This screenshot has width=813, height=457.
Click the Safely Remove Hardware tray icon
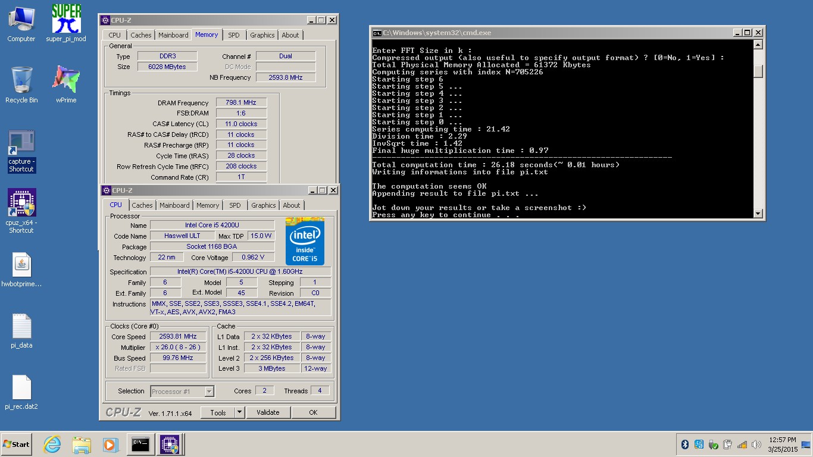pyautogui.click(x=713, y=445)
